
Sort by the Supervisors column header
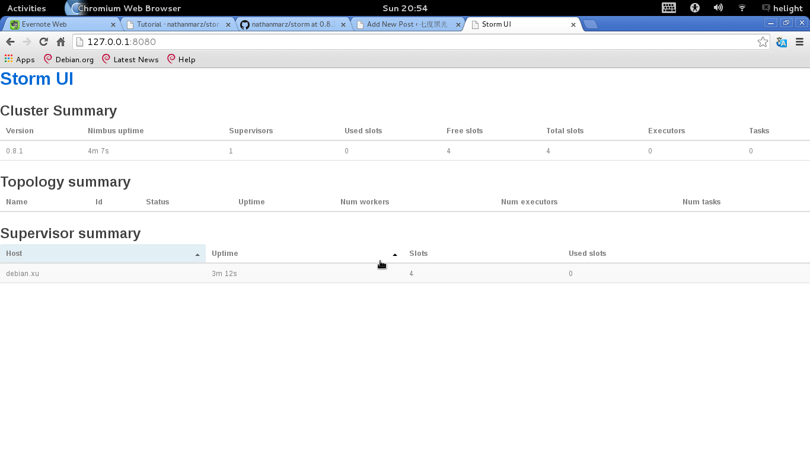251,131
